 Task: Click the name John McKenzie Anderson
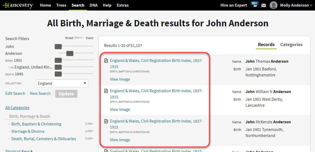(x=268, y=122)
